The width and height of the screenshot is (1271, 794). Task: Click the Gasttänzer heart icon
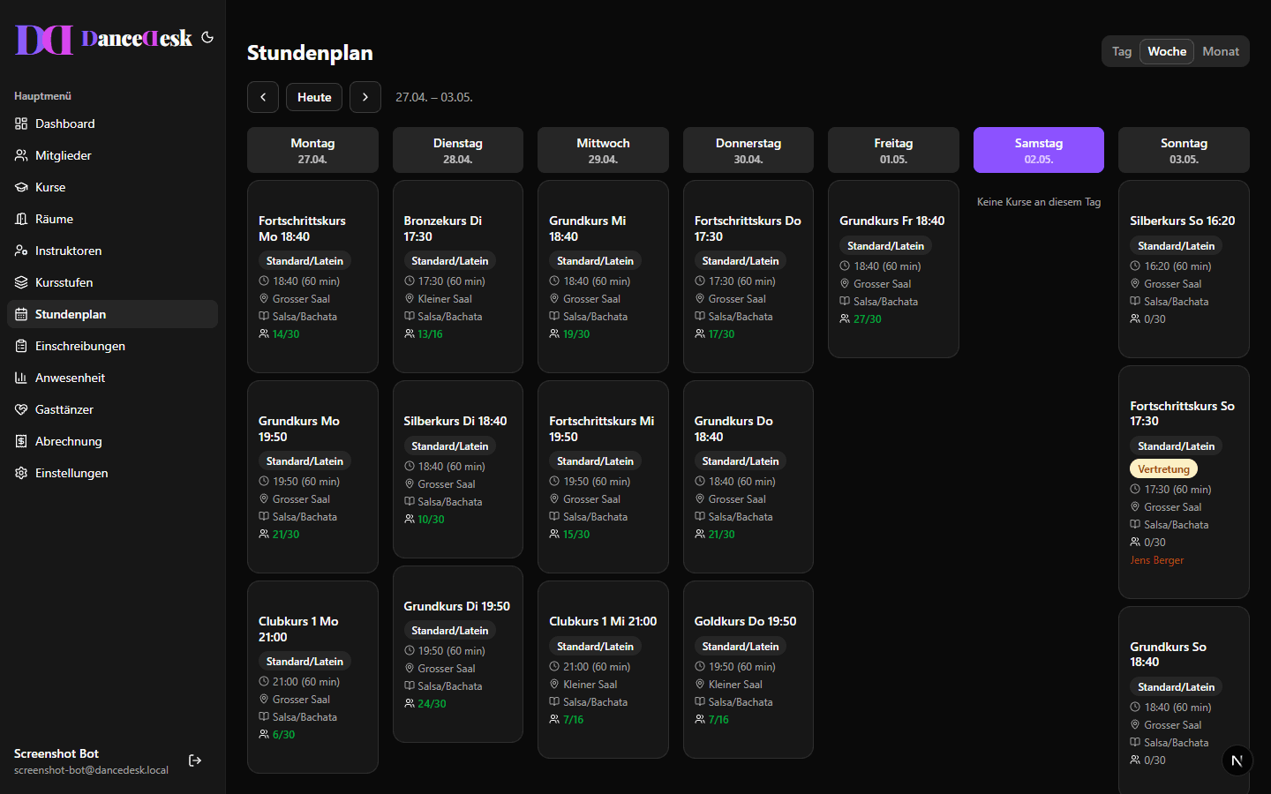point(21,409)
